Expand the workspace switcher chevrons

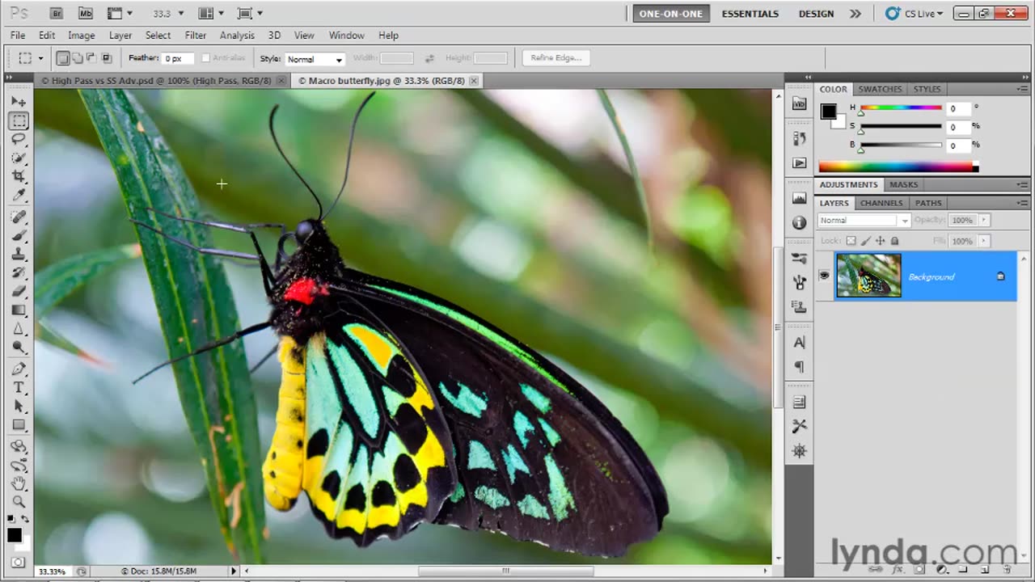[855, 14]
